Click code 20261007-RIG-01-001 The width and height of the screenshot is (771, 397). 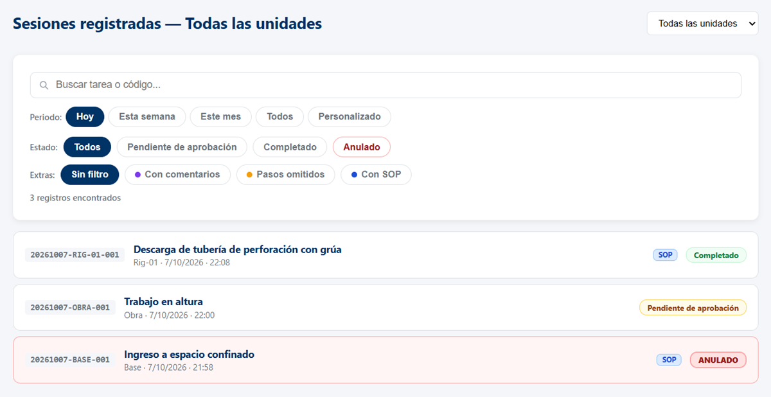pos(75,255)
